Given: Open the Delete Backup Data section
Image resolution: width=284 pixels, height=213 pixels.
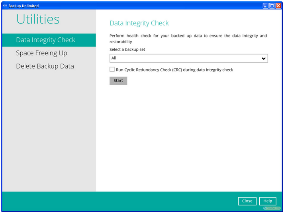Looking at the screenshot, I should pos(45,66).
